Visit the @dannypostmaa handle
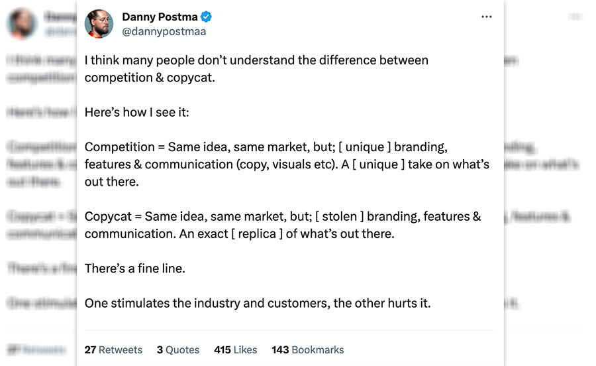The height and width of the screenshot is (366, 596). coord(164,31)
